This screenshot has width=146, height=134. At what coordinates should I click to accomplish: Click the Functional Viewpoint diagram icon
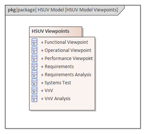tap(34, 42)
